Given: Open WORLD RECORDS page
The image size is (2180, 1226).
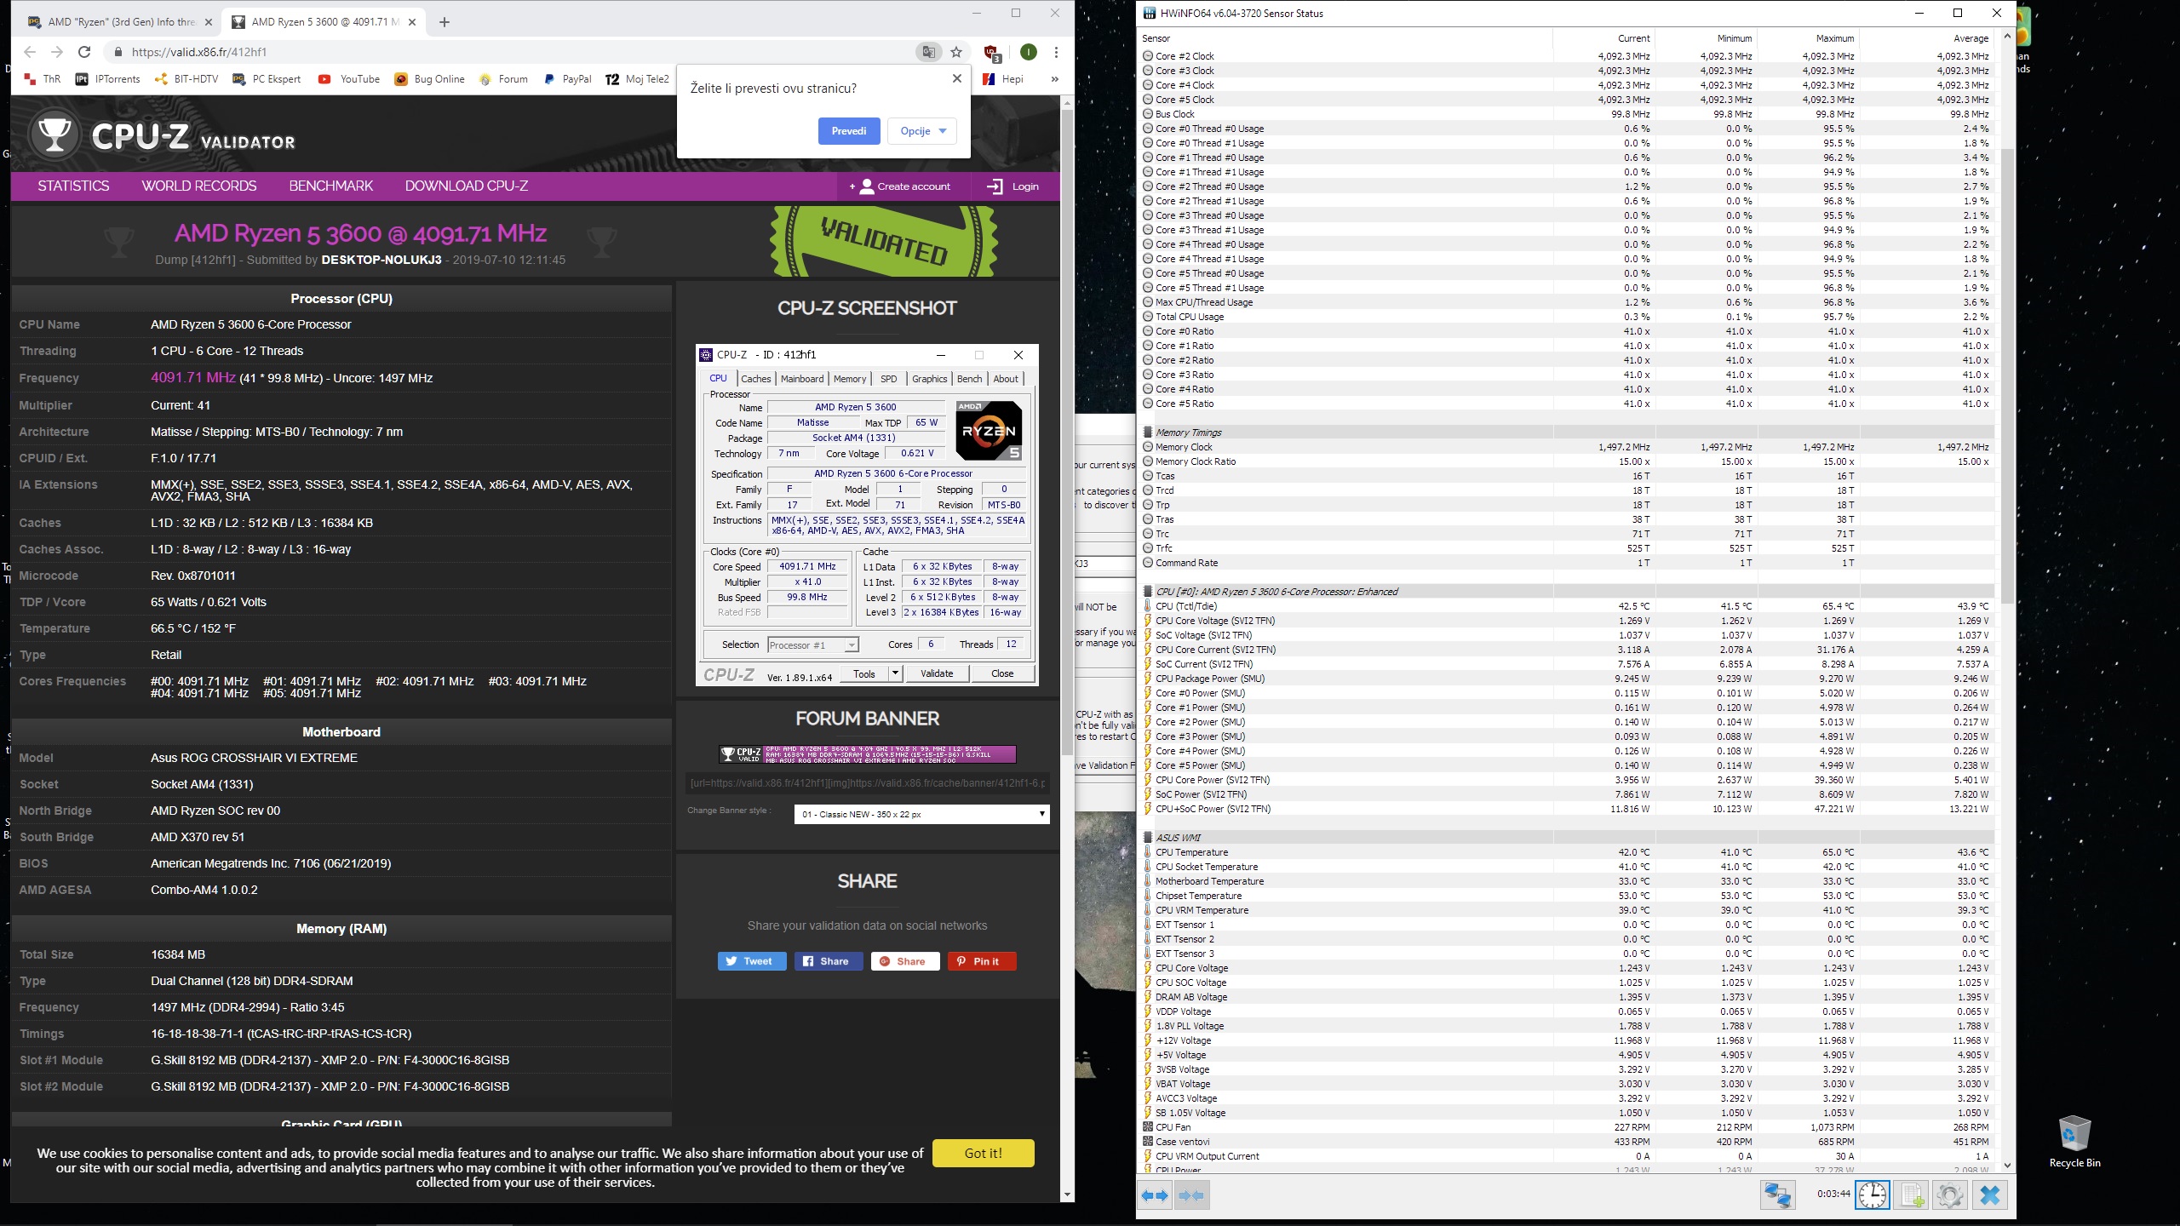Looking at the screenshot, I should click(198, 186).
